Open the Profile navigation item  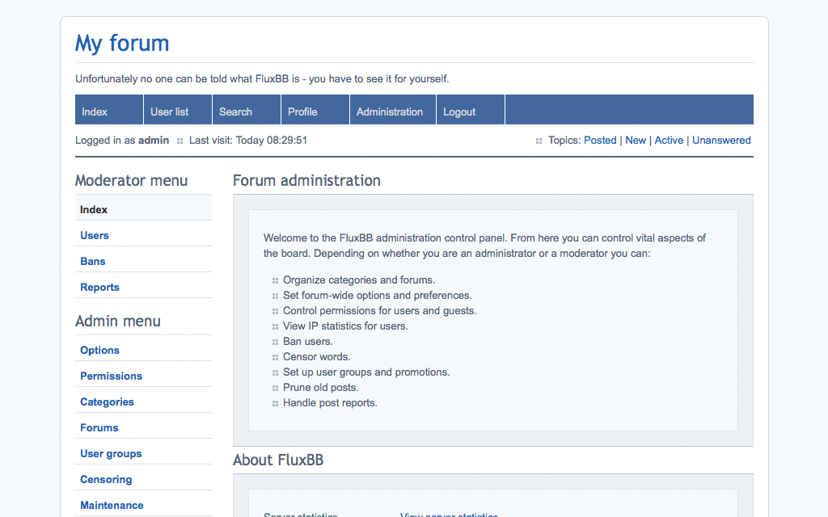tap(302, 111)
